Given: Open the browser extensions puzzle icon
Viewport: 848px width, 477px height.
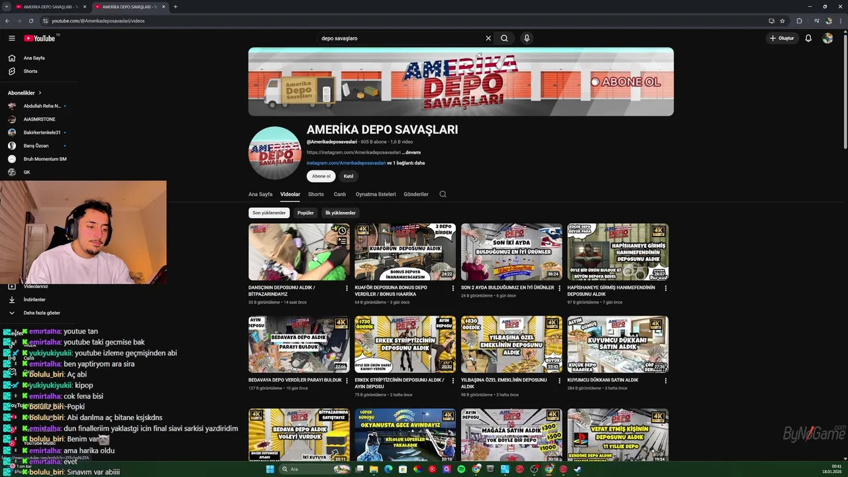Looking at the screenshot, I should [x=799, y=21].
